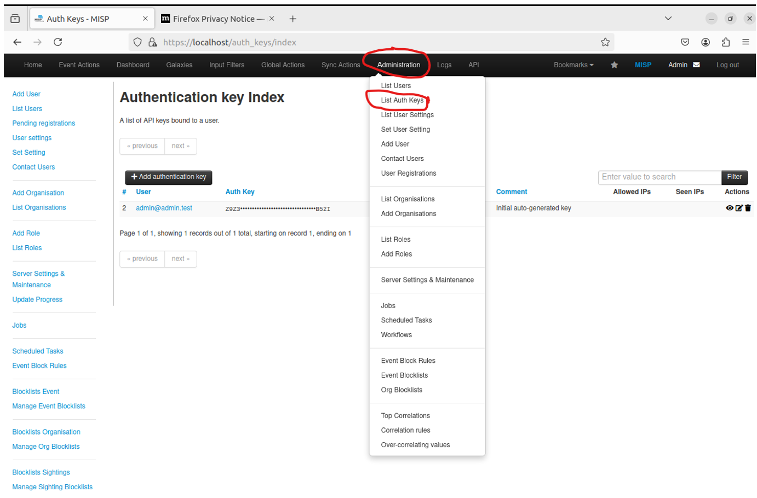Sort by the Auth Key column header
This screenshot has height=498, width=757.
tap(240, 192)
